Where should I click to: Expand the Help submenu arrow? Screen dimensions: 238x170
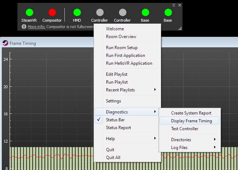tap(155, 138)
